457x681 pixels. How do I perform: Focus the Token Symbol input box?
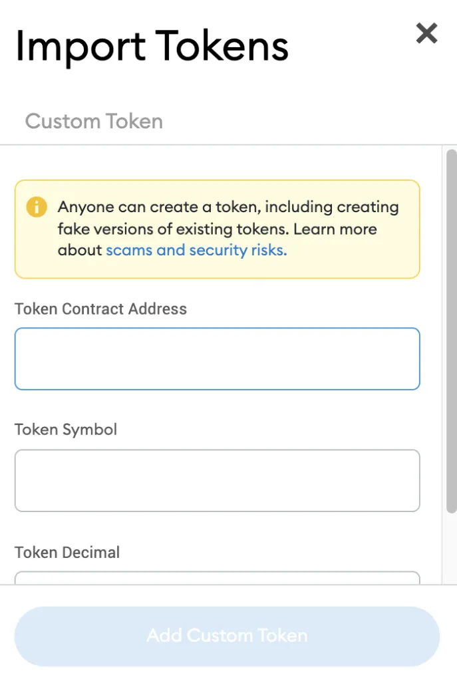[x=218, y=480]
